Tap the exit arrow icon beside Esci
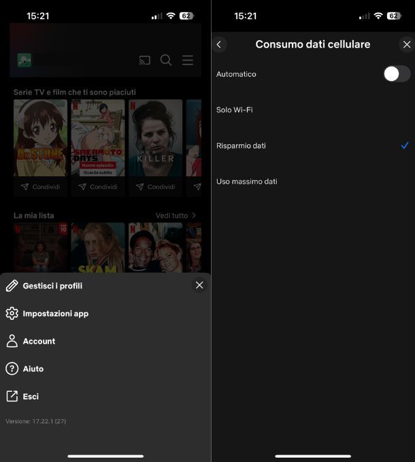 click(12, 396)
